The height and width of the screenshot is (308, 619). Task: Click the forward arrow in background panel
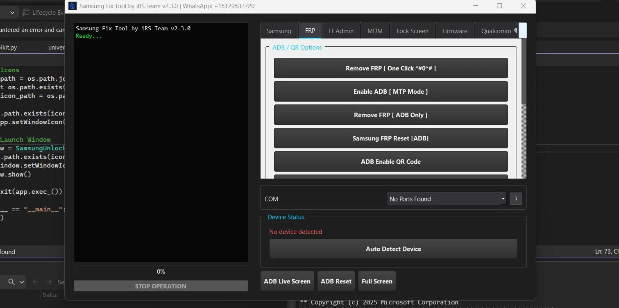pos(49,282)
